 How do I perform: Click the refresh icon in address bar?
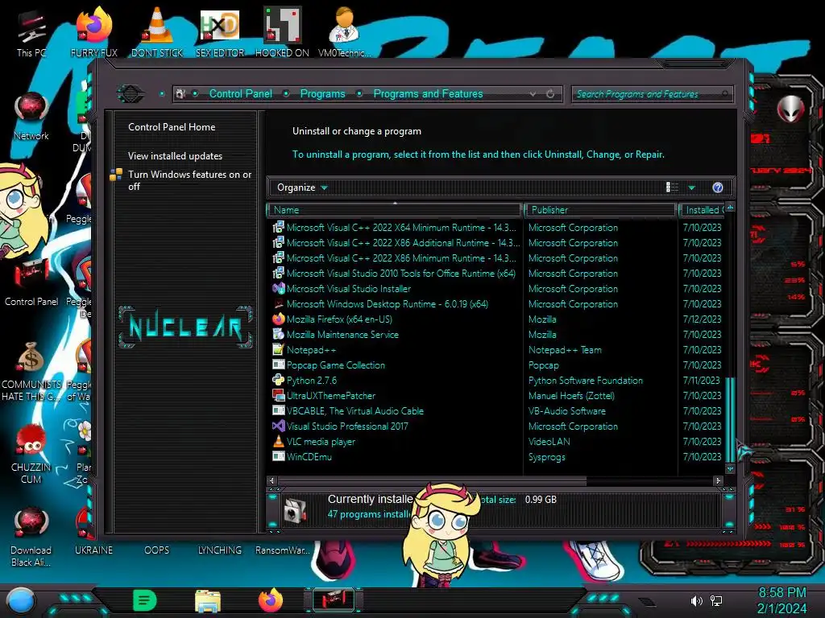(x=550, y=93)
